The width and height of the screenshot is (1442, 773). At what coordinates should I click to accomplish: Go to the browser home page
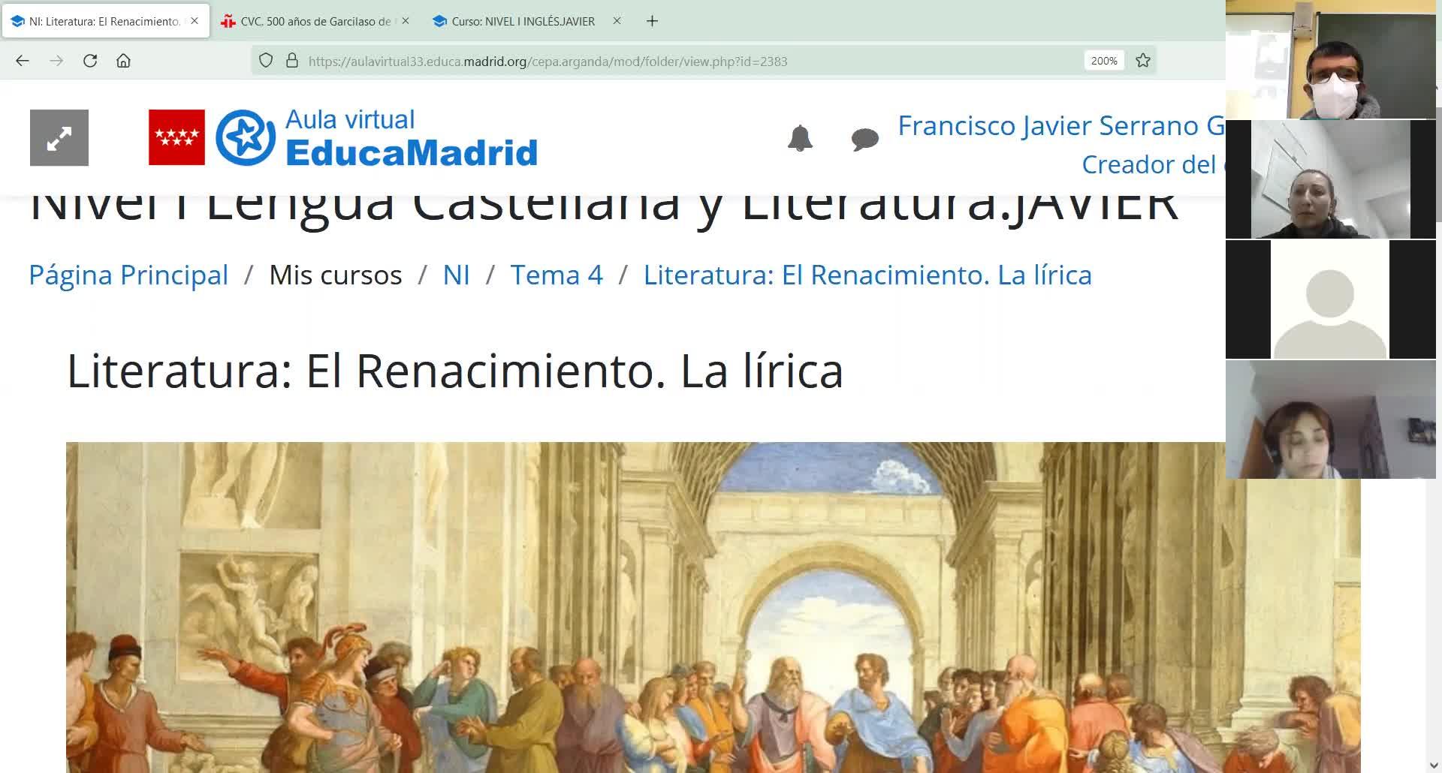point(123,61)
